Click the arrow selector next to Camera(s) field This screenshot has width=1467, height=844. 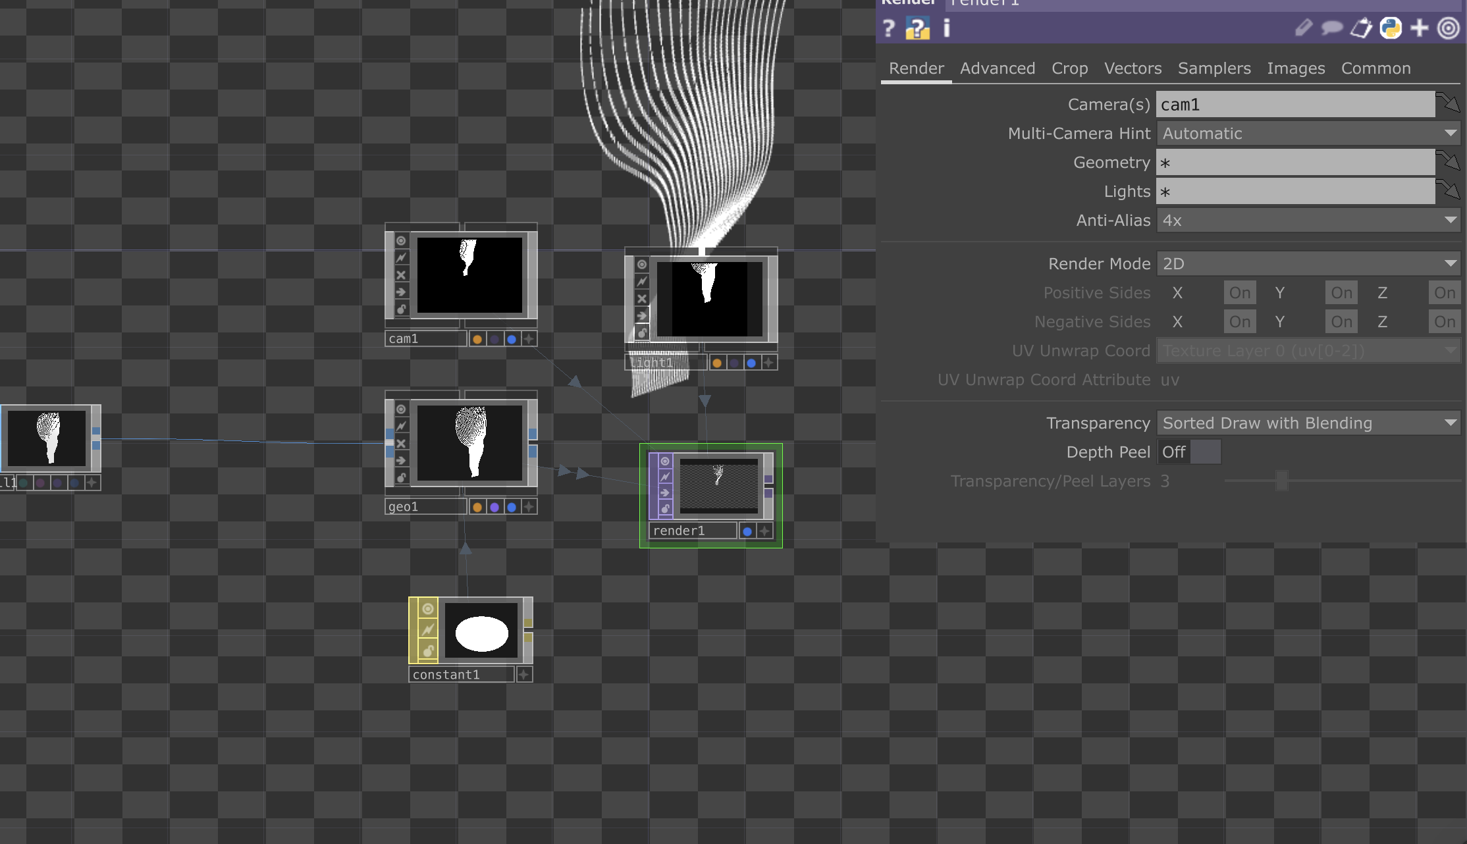1448,104
